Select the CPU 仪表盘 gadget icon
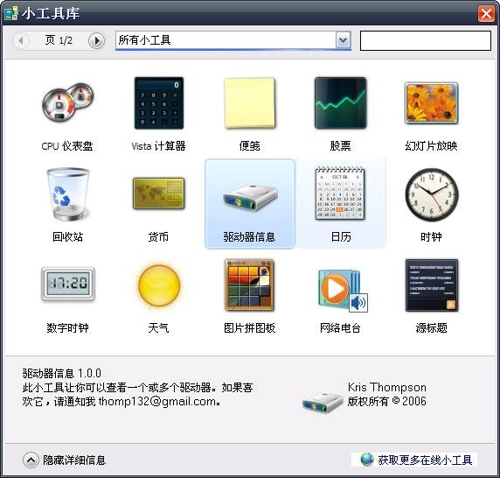 [68, 102]
